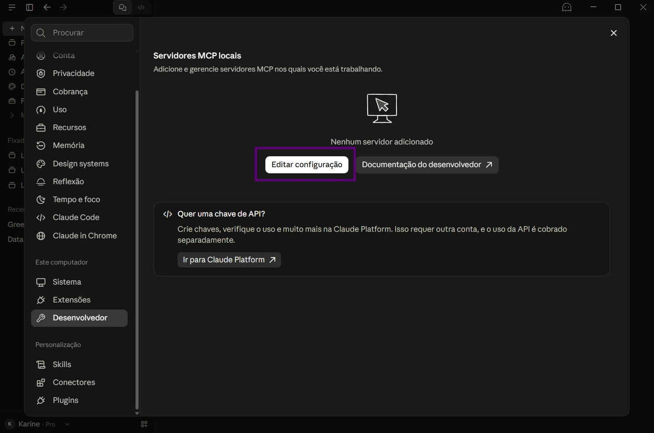The image size is (654, 433).
Task: Click the Uso gauge icon
Action: click(41, 110)
